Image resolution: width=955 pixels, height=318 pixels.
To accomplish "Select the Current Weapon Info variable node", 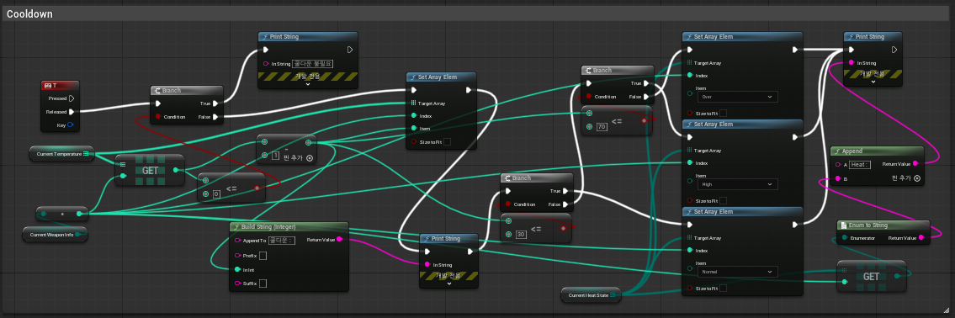I will point(55,234).
